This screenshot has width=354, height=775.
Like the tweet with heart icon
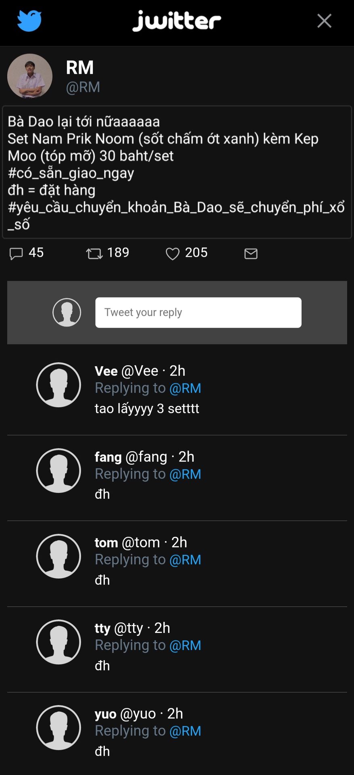click(173, 253)
